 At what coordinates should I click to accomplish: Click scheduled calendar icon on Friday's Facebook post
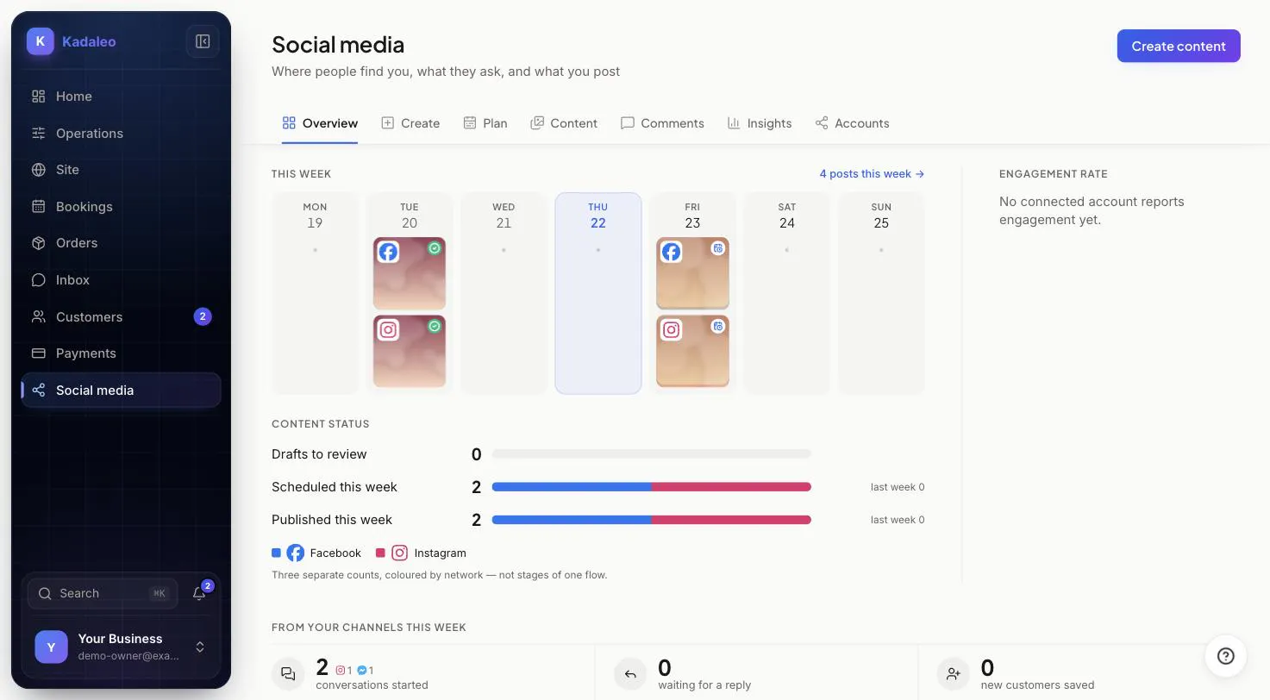coord(717,248)
